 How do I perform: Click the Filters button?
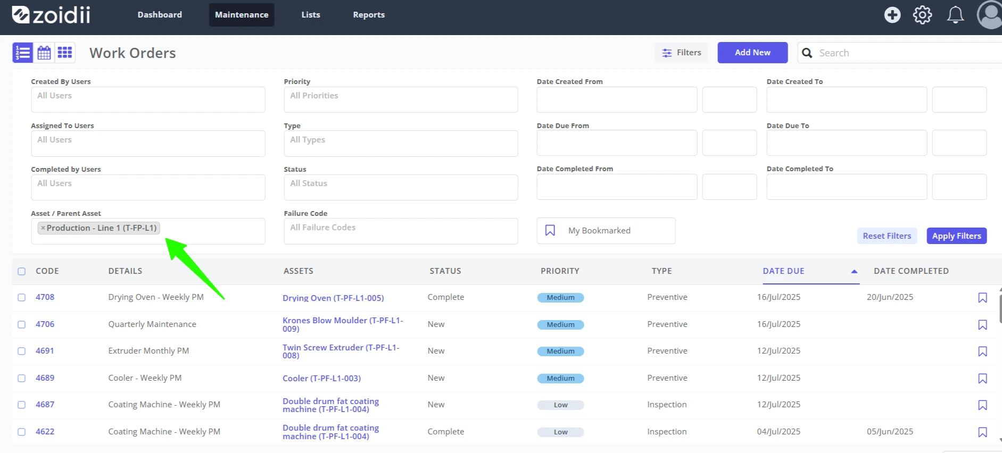(681, 53)
